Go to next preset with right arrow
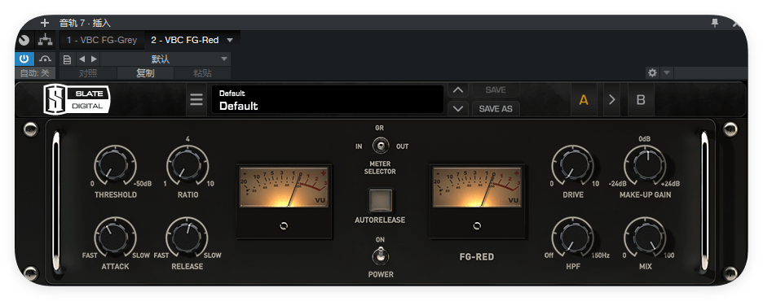The image size is (763, 301). click(x=94, y=59)
